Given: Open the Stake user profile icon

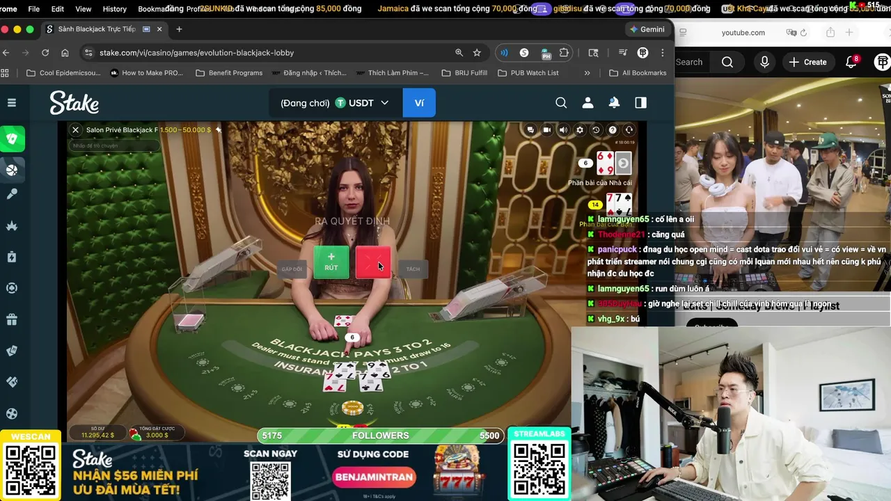Looking at the screenshot, I should pyautogui.click(x=588, y=103).
